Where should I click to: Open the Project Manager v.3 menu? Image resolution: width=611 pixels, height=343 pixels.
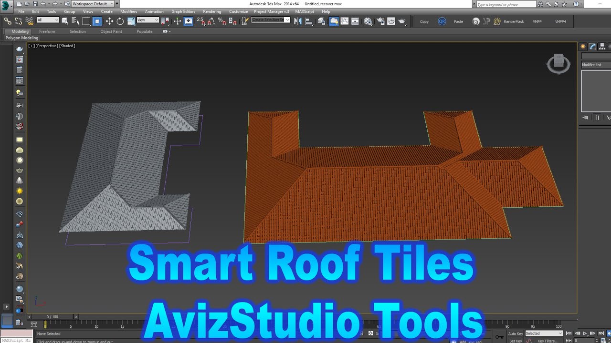[x=271, y=11]
